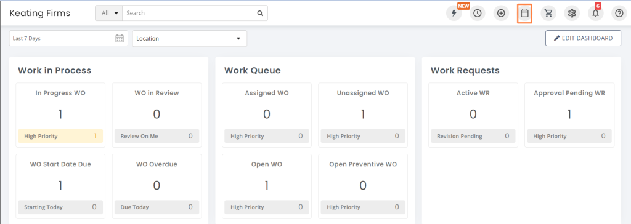Open the Open Preventive WO card
The image size is (631, 224).
363,186
